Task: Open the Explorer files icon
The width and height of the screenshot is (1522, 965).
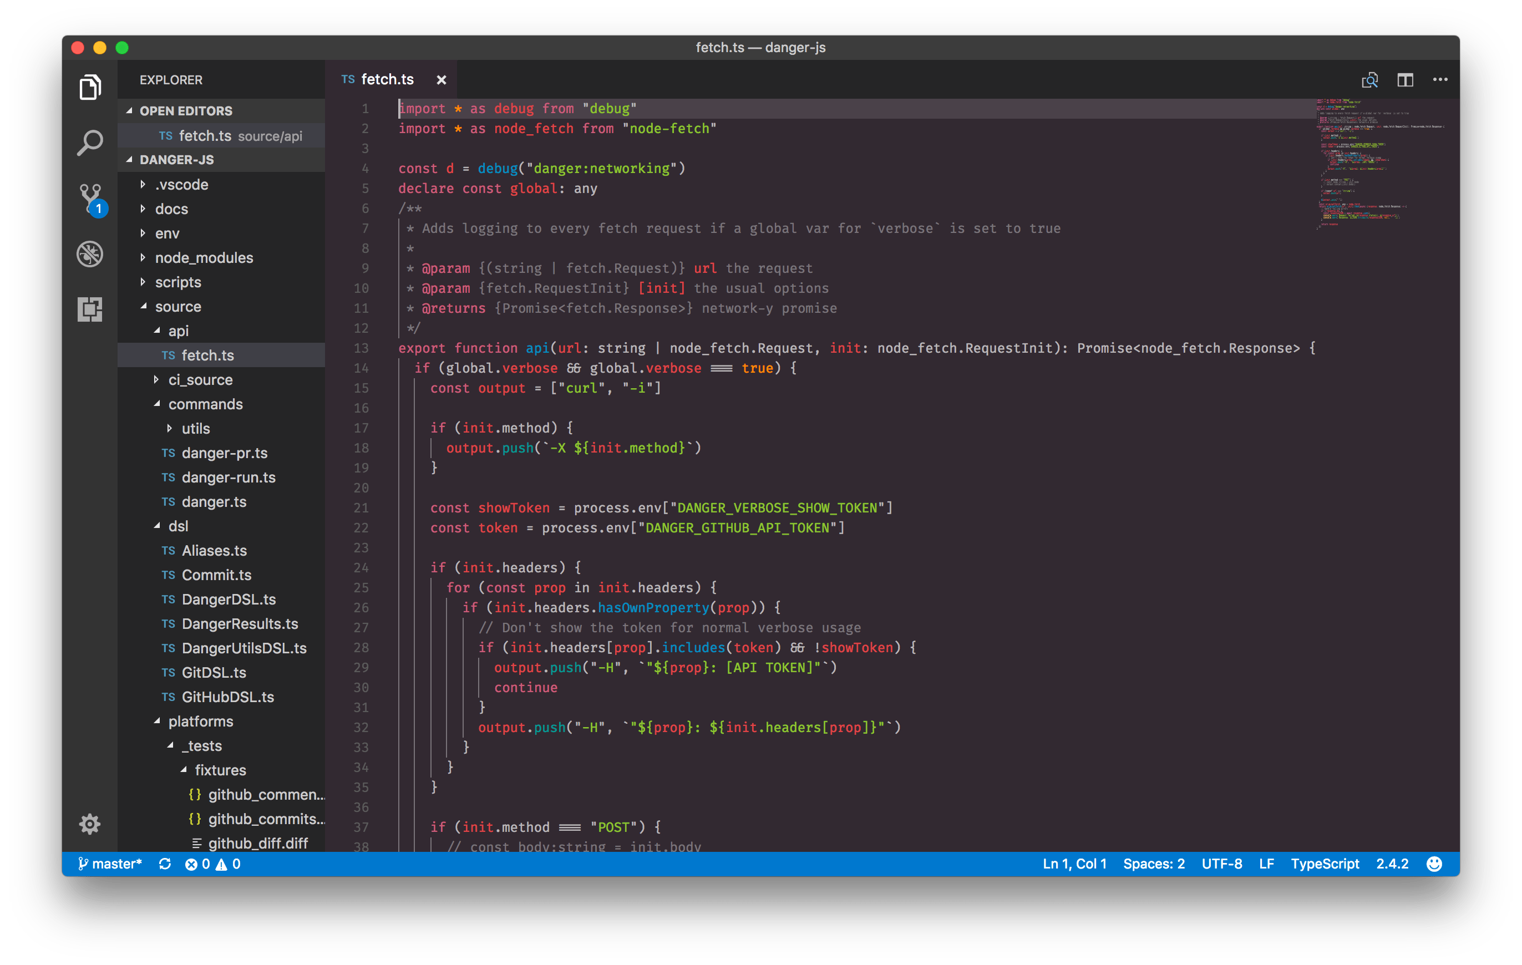Action: [x=90, y=87]
